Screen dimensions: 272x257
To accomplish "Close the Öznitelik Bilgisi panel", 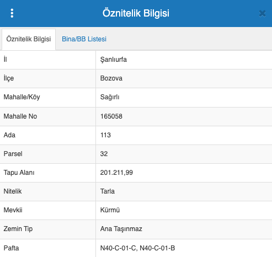I will coord(262,13).
